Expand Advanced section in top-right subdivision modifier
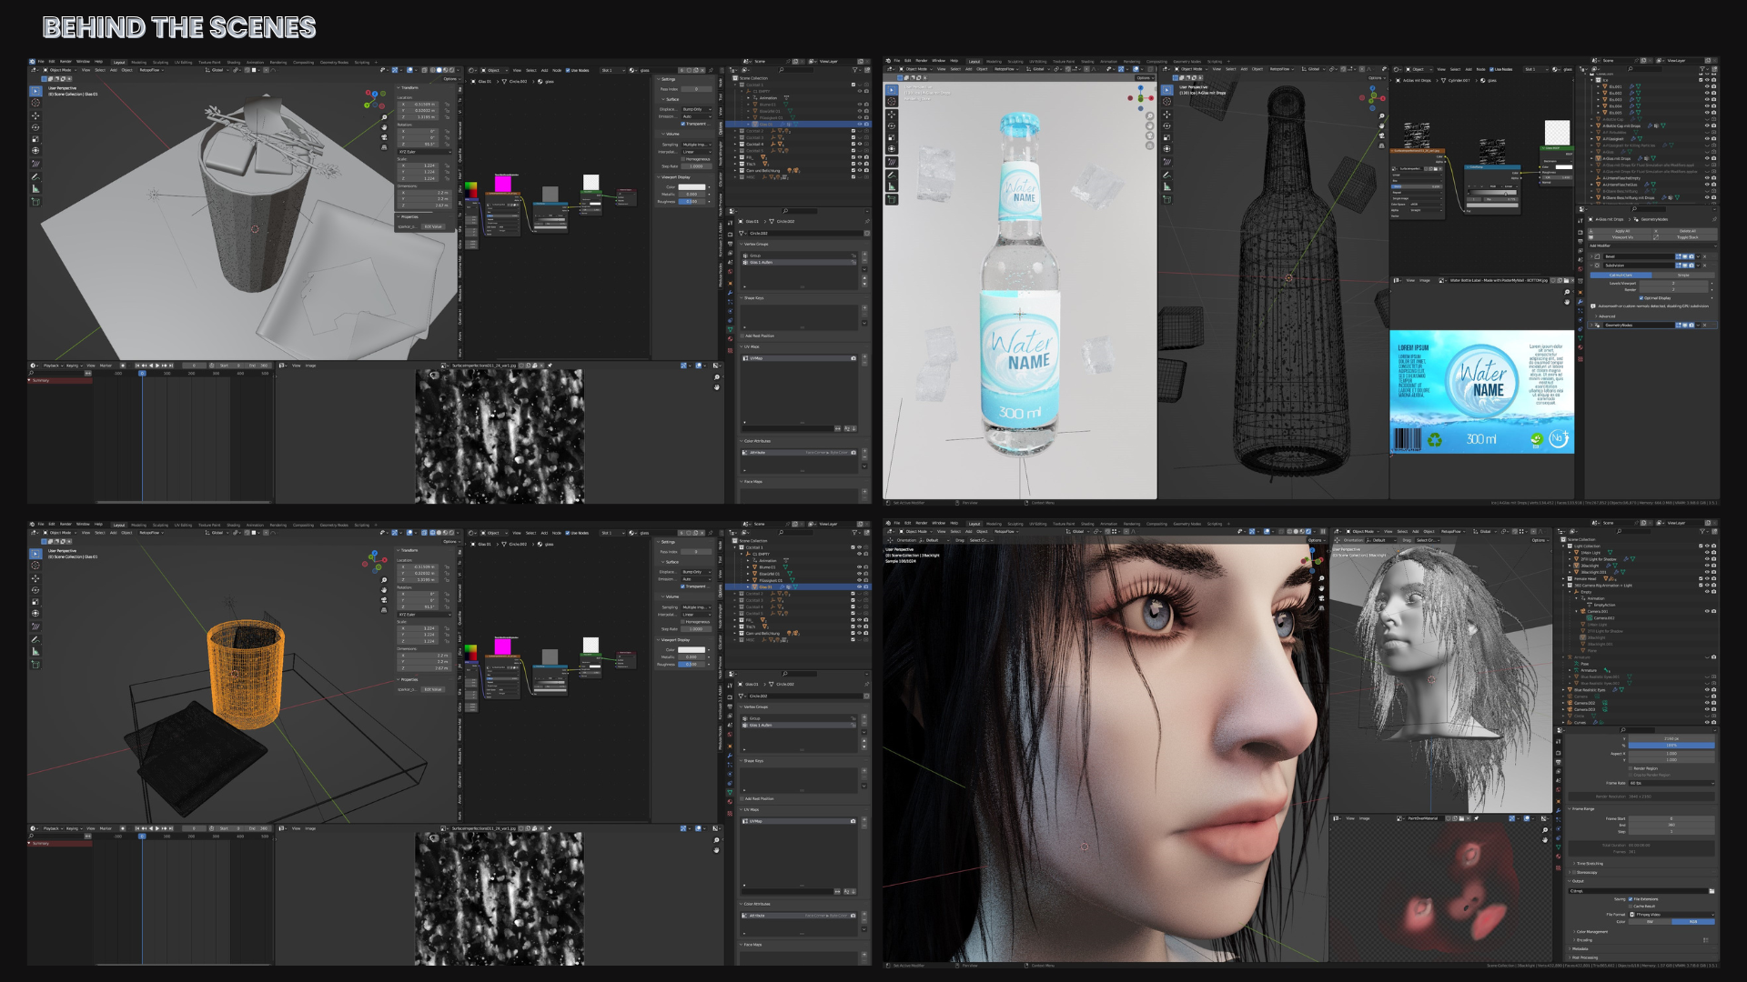The width and height of the screenshot is (1747, 982). click(1605, 316)
